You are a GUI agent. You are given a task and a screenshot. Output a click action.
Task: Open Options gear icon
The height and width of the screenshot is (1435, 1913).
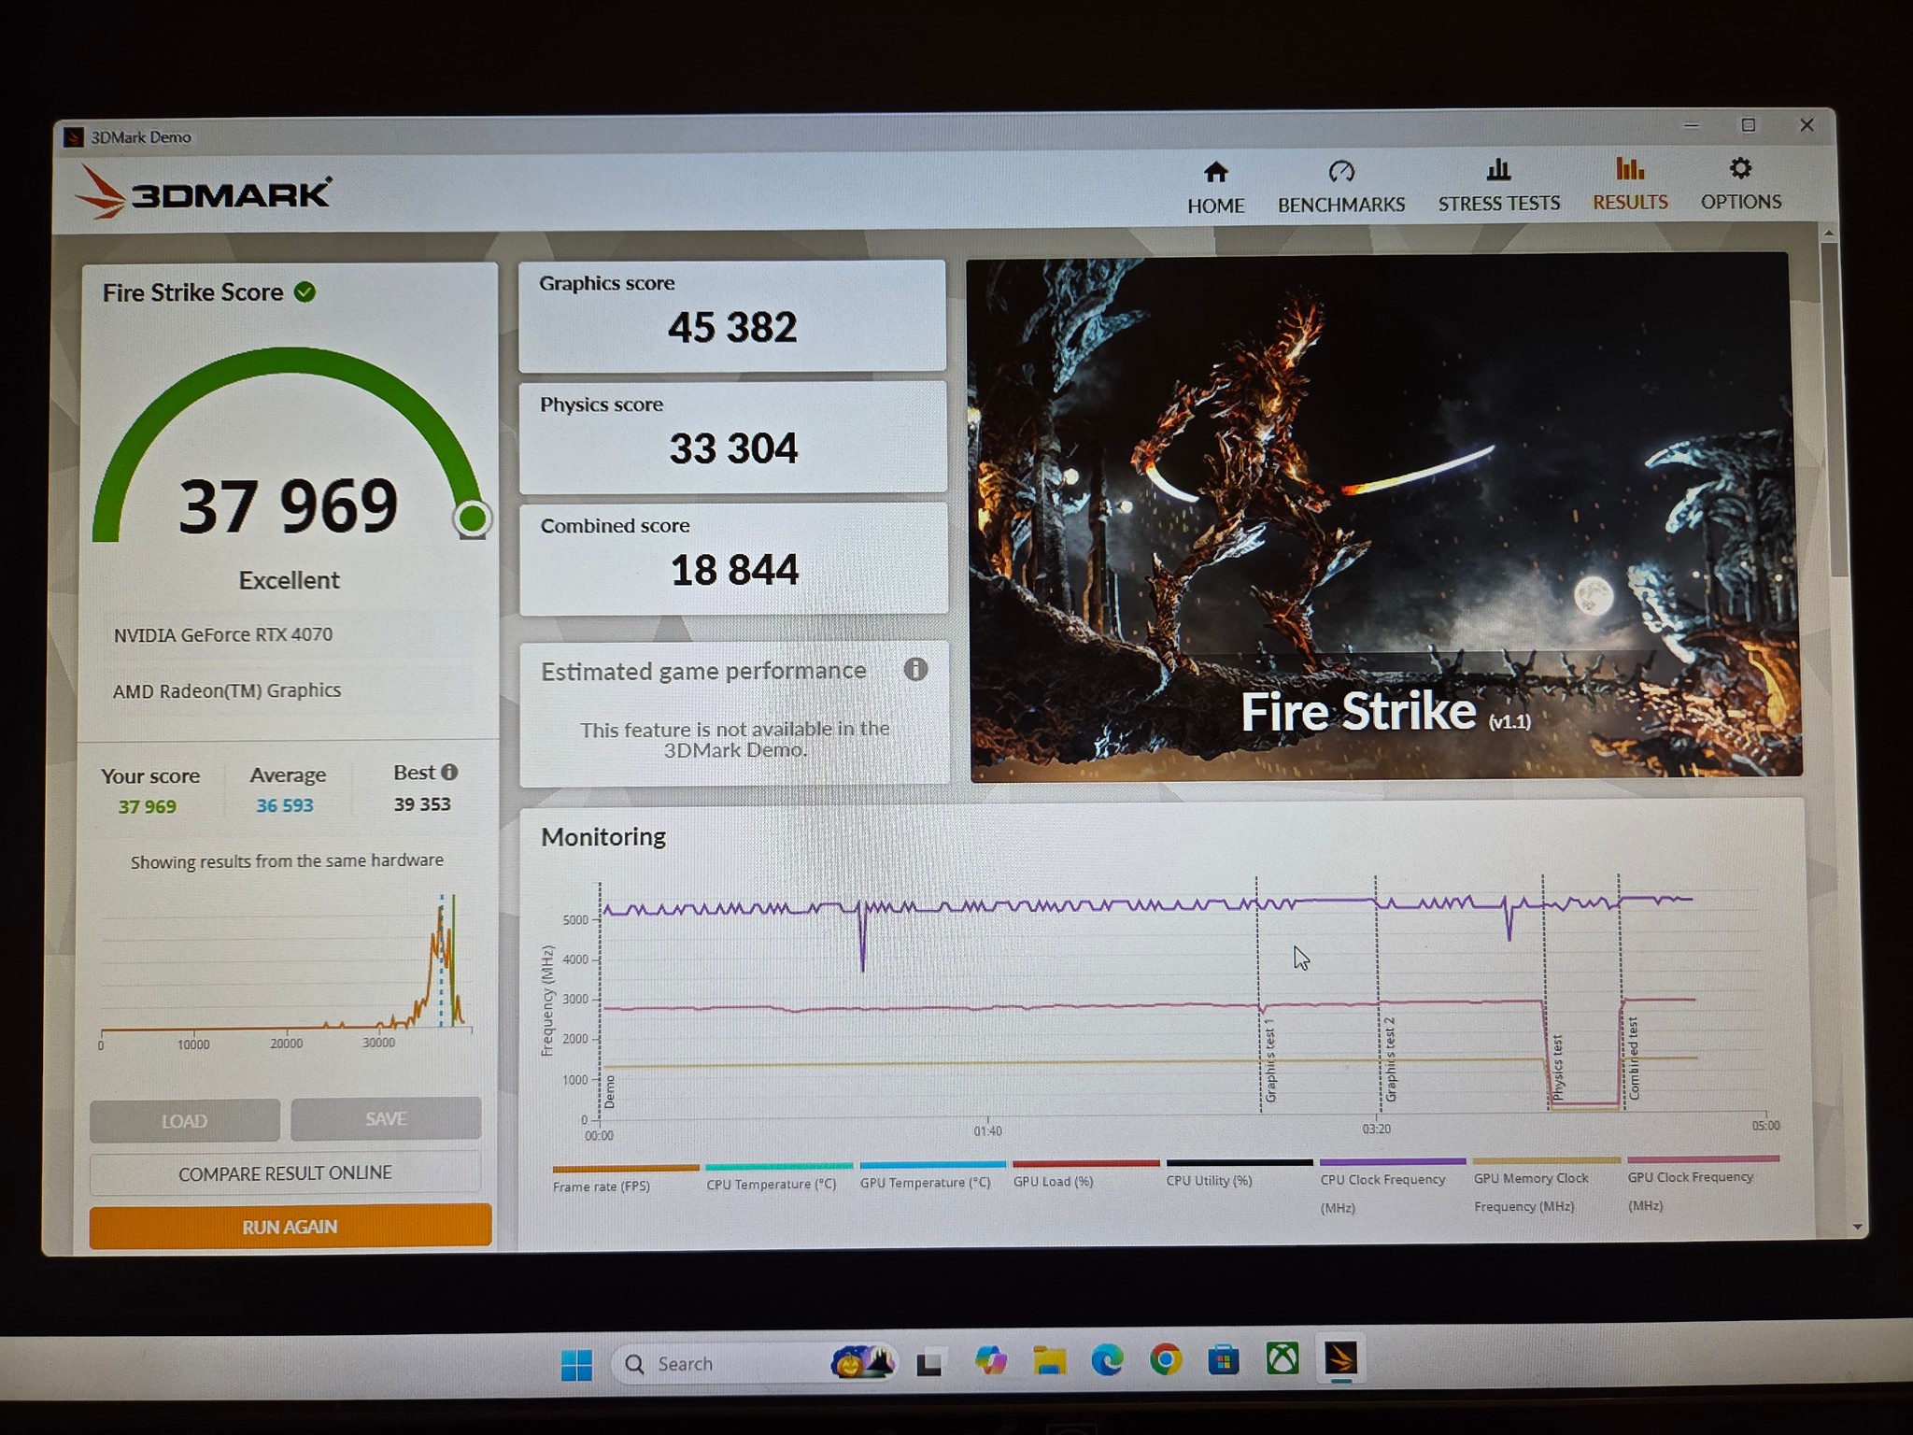click(1740, 168)
